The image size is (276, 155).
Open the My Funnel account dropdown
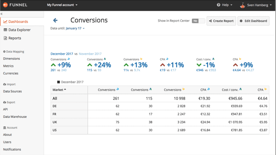62,5
